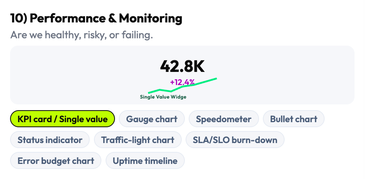Open the Error budget chart option
The image size is (365, 179).
[x=56, y=161]
